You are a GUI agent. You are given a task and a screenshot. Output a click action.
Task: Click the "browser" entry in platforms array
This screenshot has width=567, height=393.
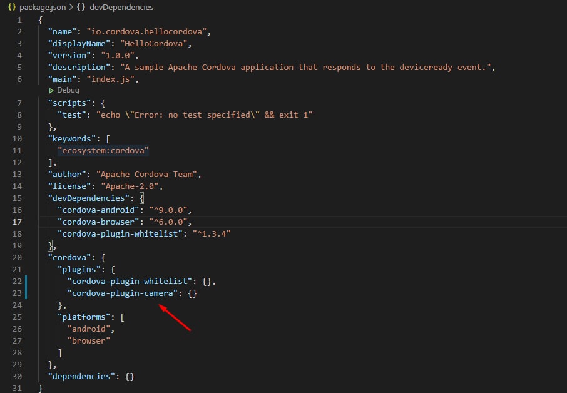pos(89,340)
